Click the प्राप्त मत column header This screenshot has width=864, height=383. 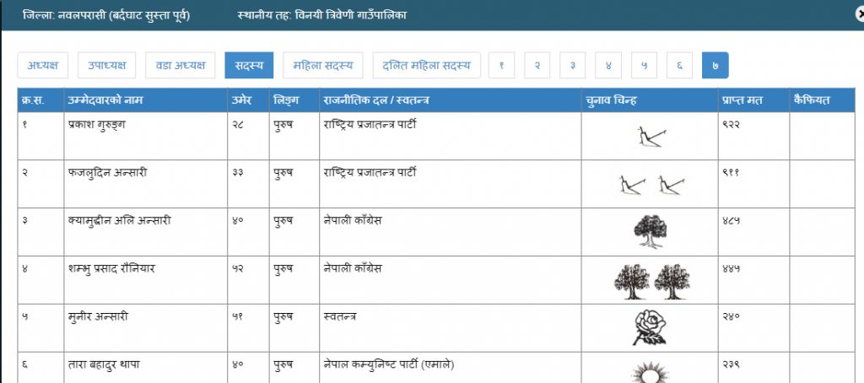(x=742, y=100)
